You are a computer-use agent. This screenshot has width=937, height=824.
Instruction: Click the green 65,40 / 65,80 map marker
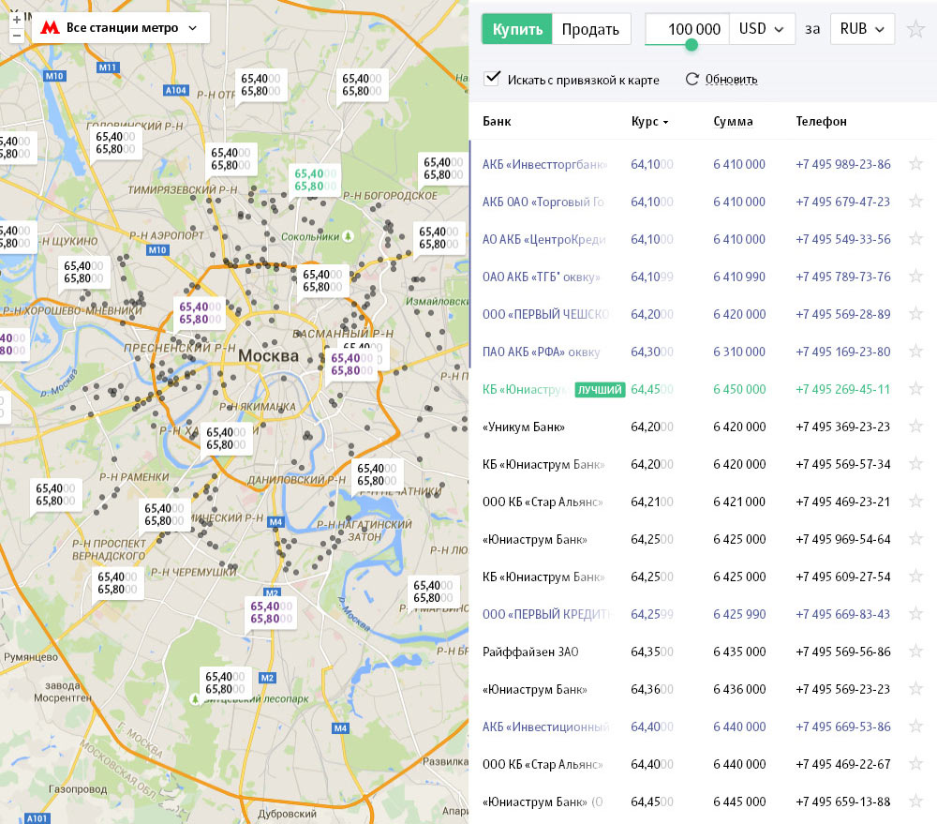[x=316, y=180]
